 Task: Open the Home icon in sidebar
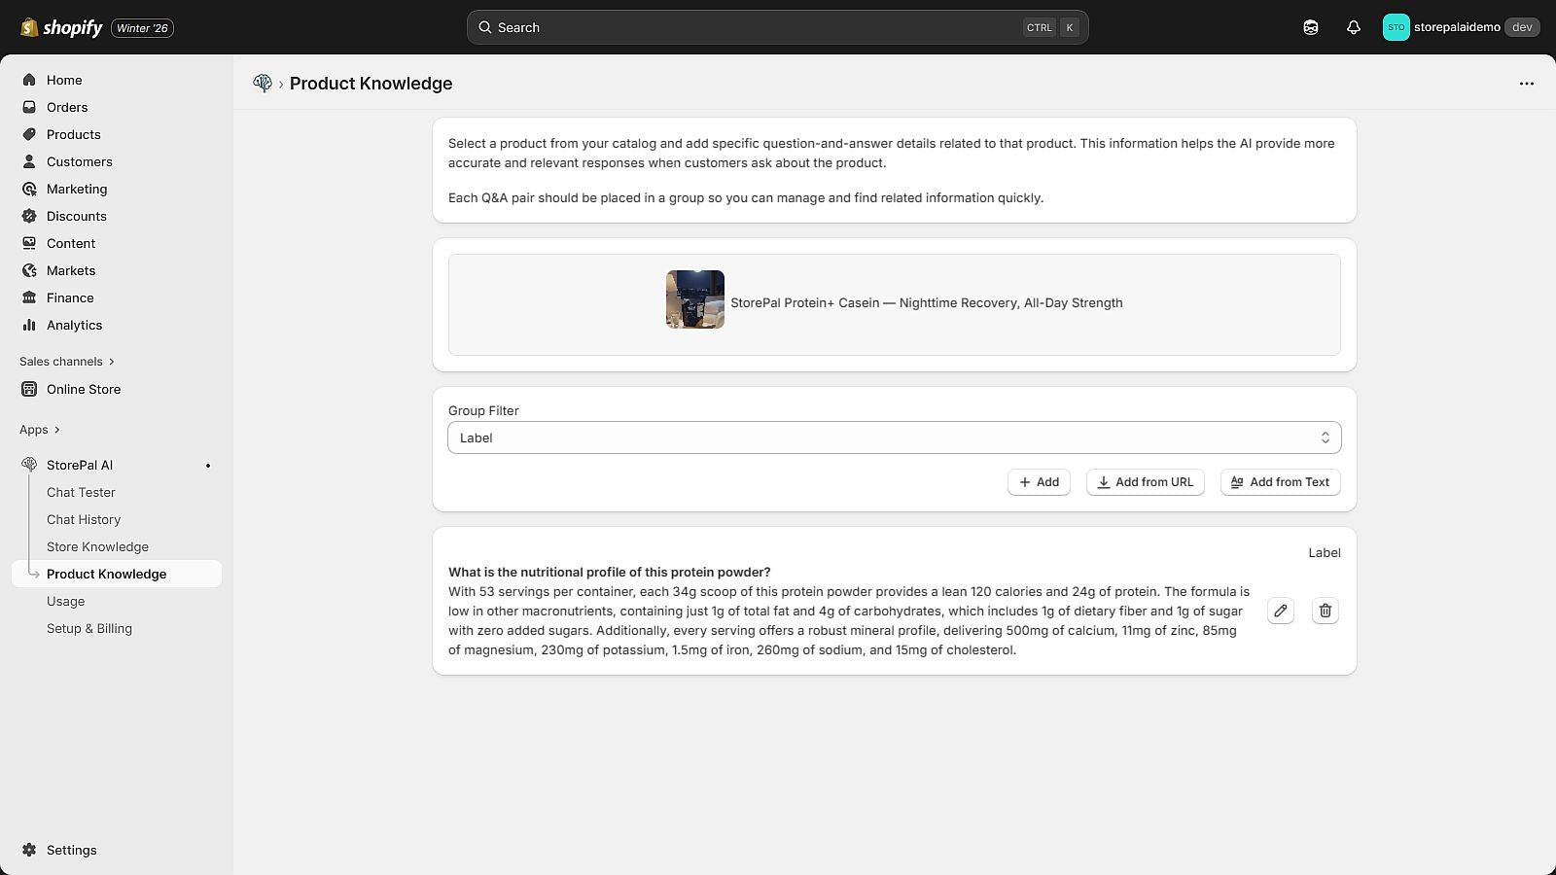point(29,80)
